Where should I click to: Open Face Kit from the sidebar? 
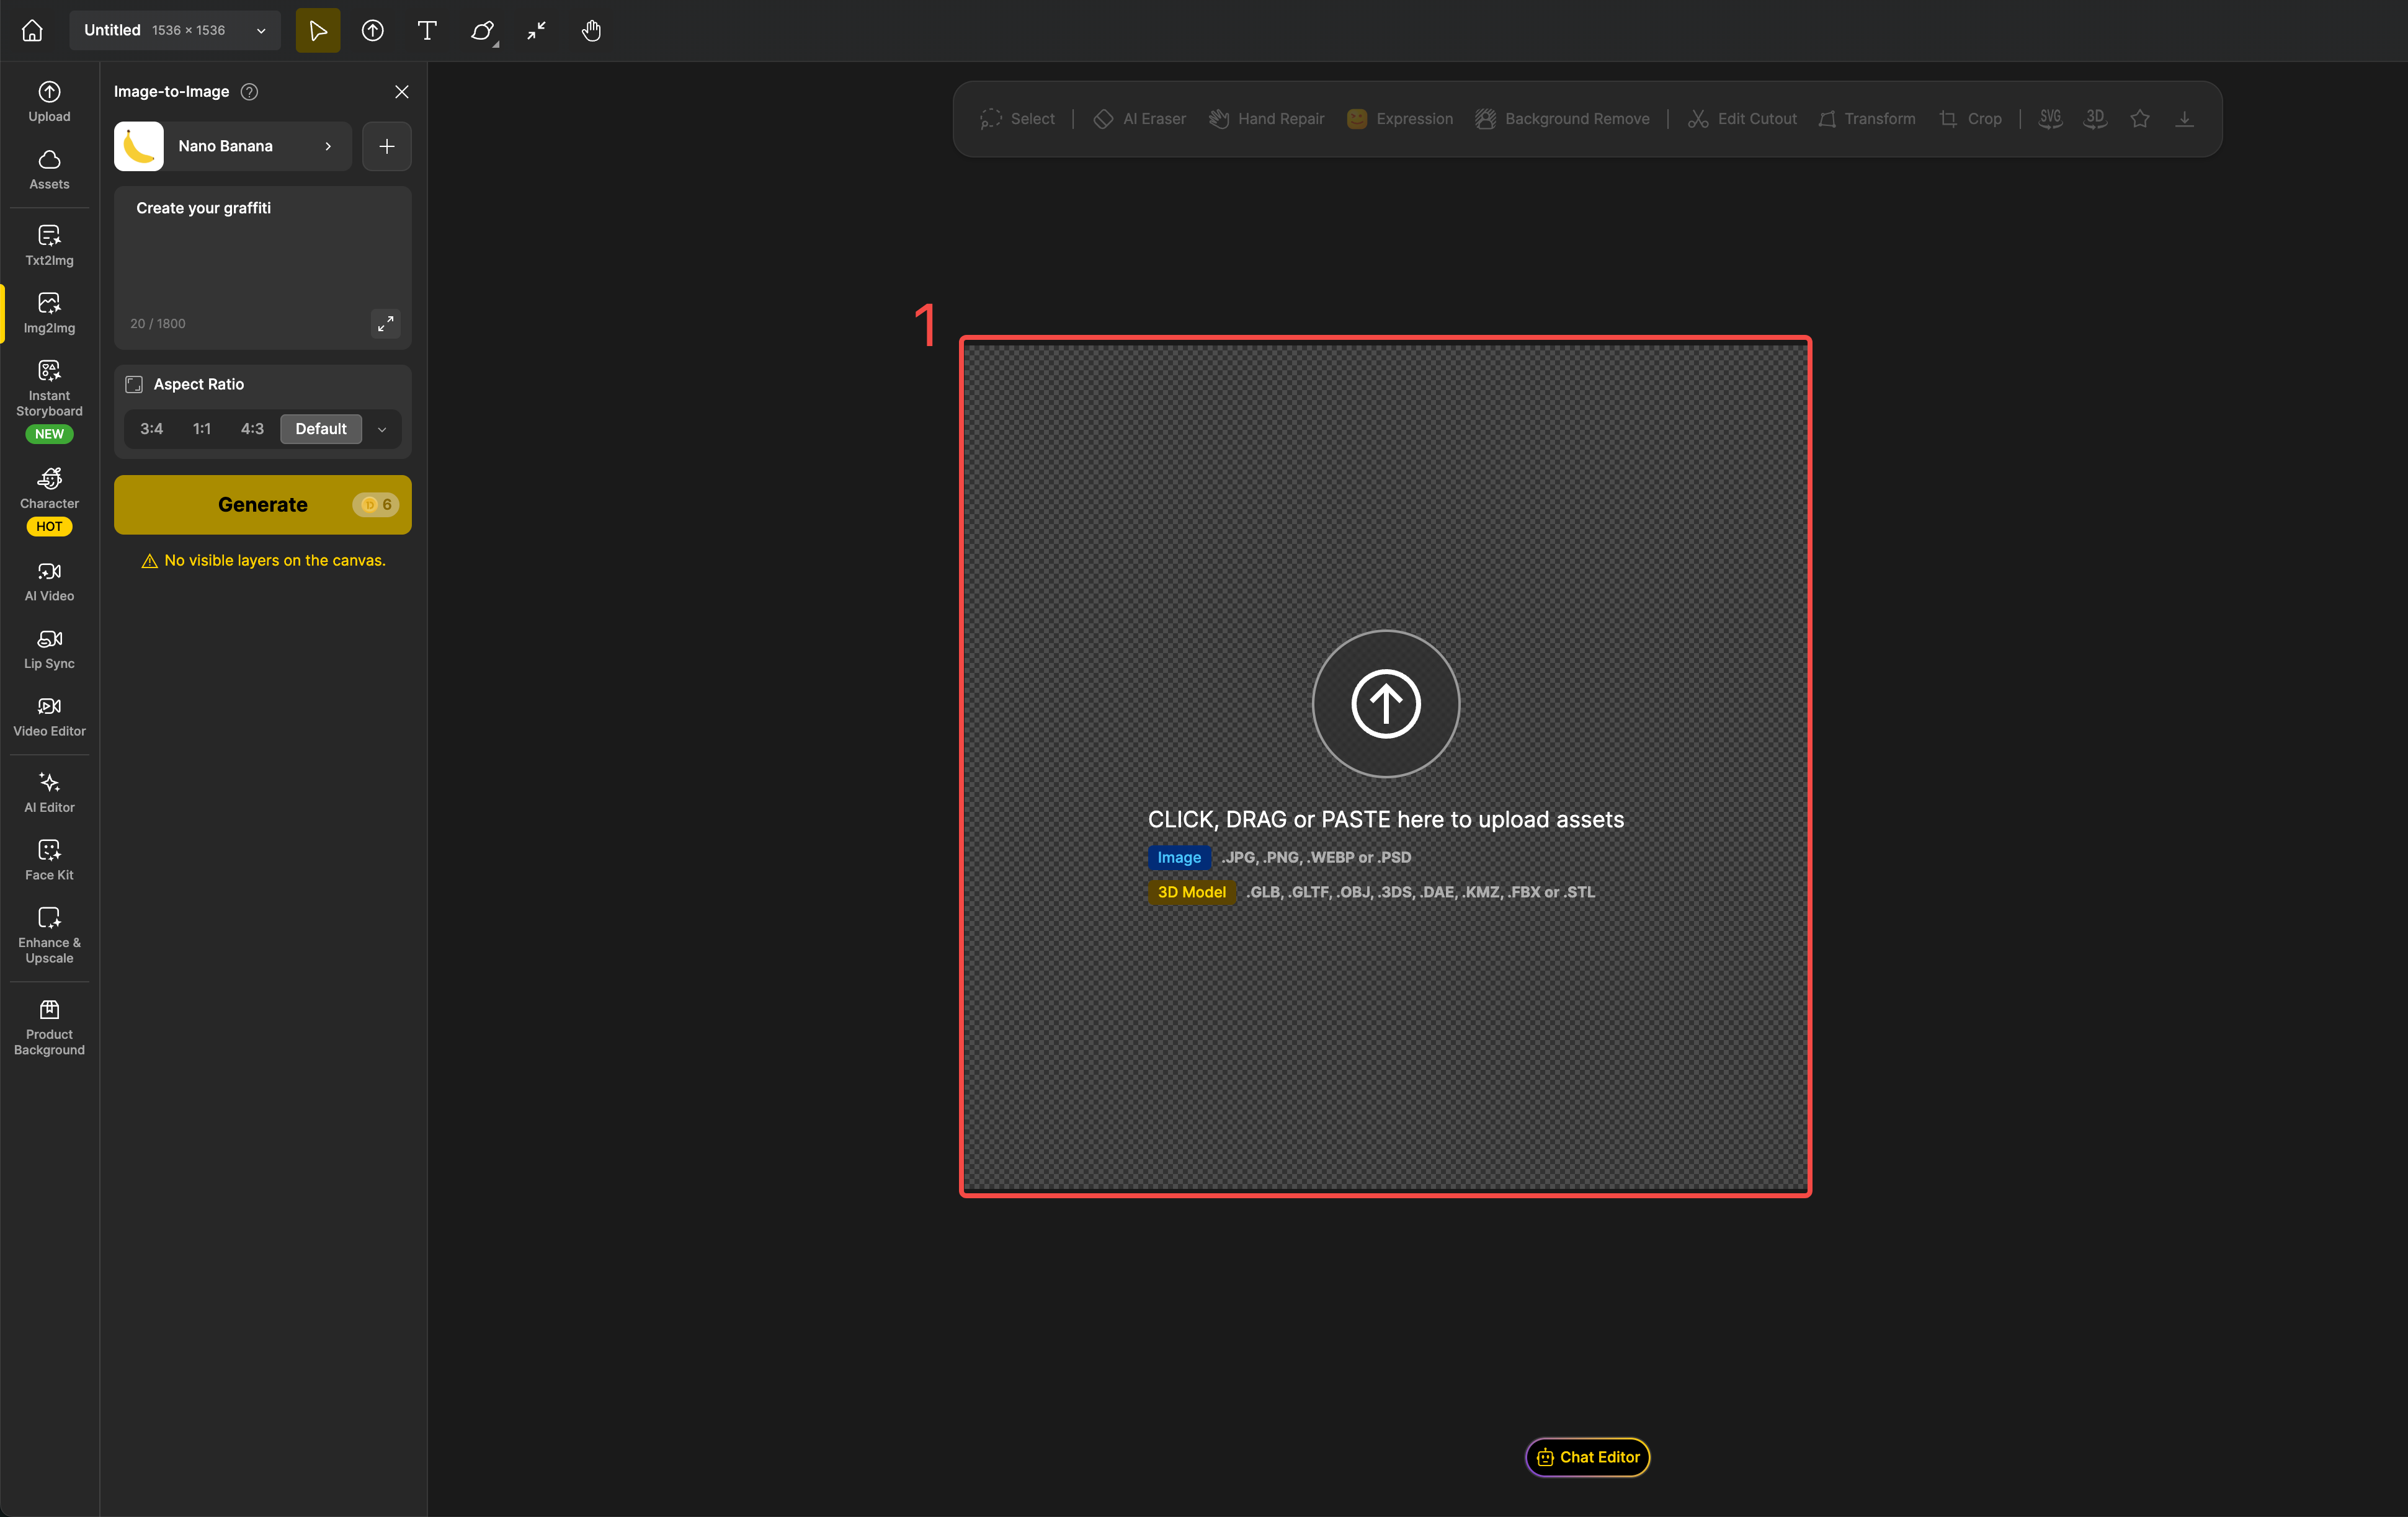(x=49, y=859)
